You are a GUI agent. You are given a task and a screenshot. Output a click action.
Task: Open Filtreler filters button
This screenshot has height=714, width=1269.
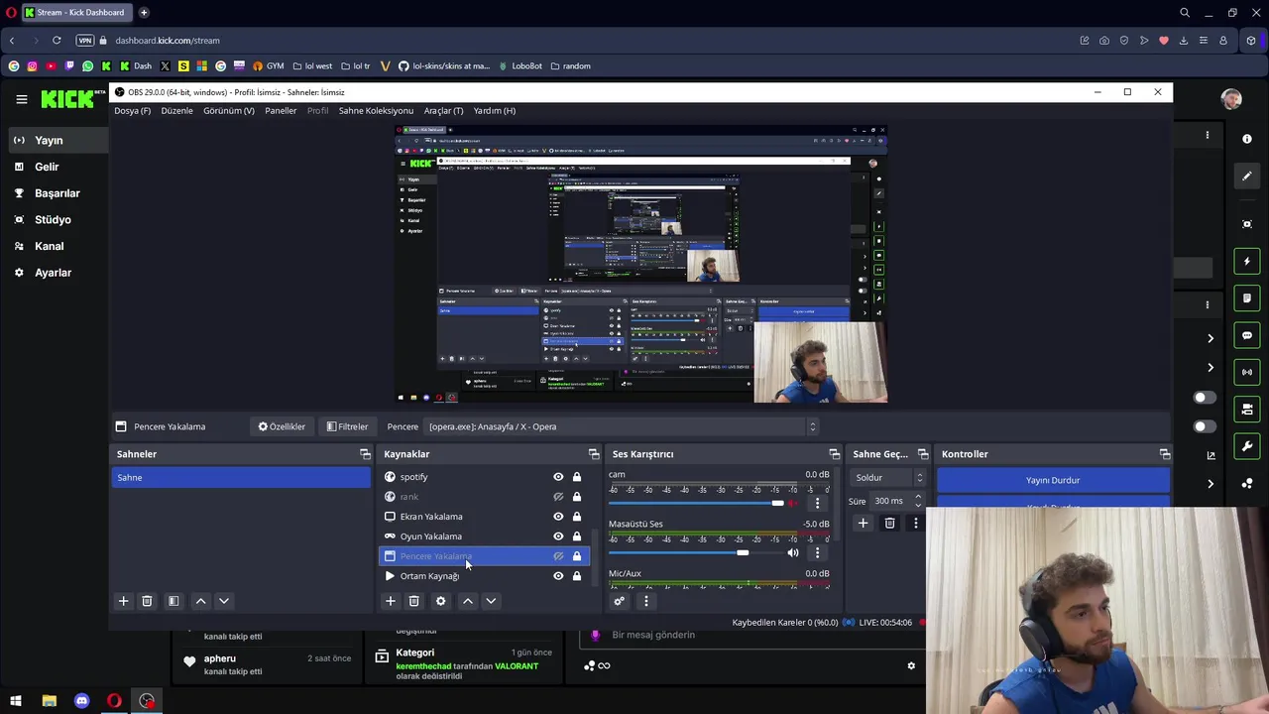[x=347, y=426]
